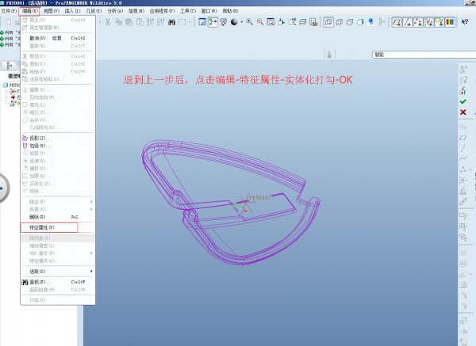Choose 查找 (Find) entry in Edit menu
476x346 pixels.
[x=57, y=282]
